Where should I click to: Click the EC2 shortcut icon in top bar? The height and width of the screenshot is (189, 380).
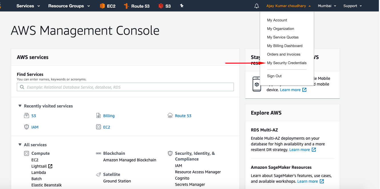click(102, 6)
